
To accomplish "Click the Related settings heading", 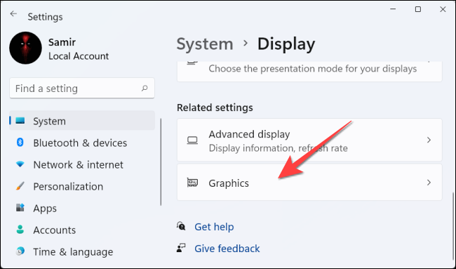I will [215, 107].
